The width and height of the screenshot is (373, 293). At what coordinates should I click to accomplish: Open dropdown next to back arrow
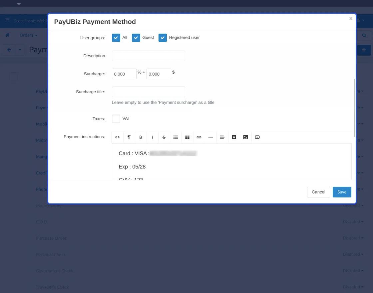click(x=20, y=50)
